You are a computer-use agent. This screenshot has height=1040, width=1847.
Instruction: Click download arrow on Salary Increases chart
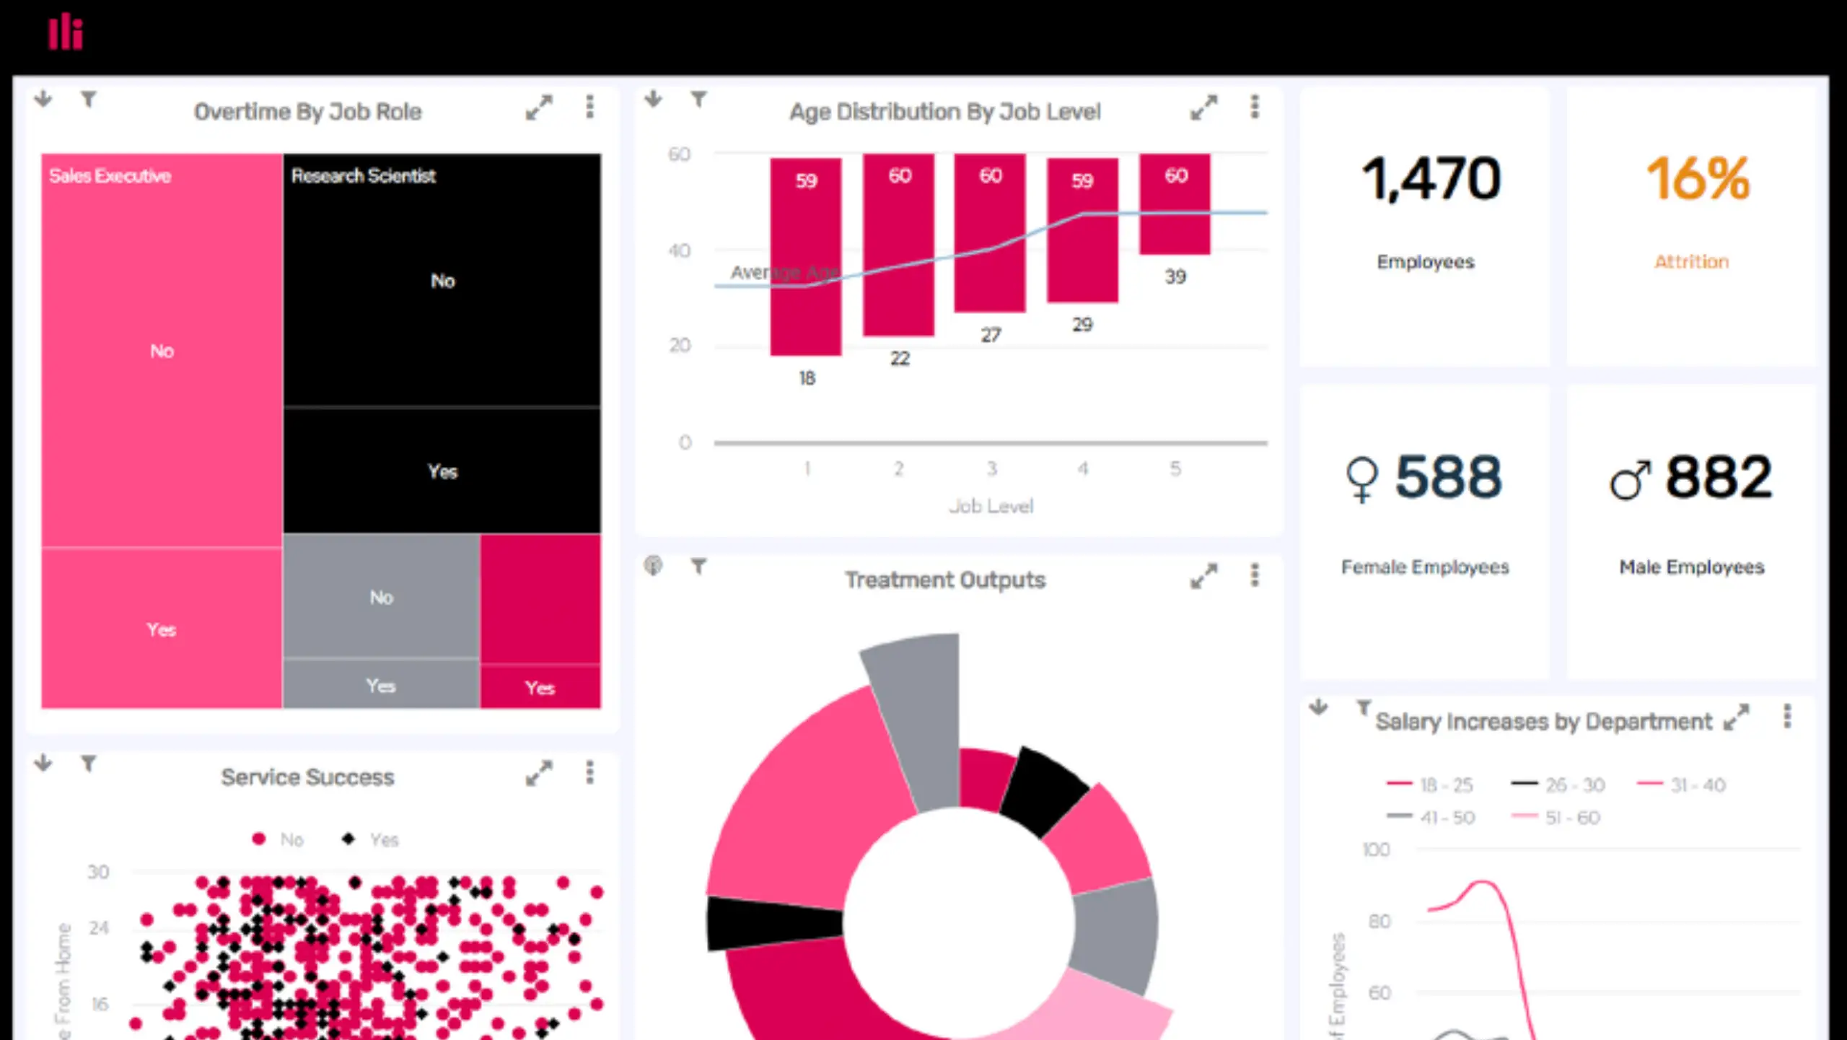pyautogui.click(x=1318, y=707)
